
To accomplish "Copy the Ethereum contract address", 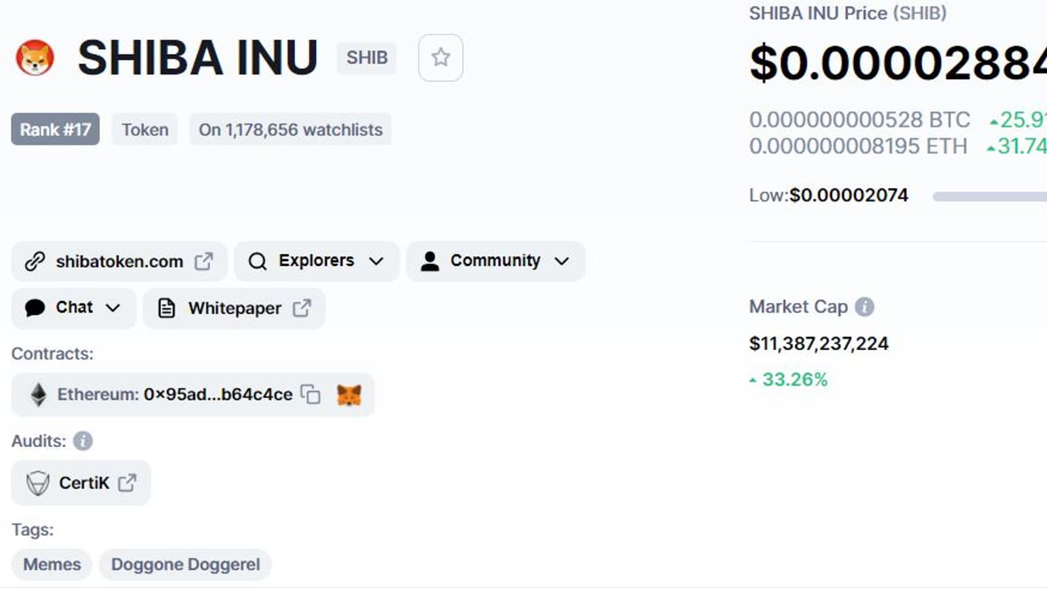I will (310, 394).
